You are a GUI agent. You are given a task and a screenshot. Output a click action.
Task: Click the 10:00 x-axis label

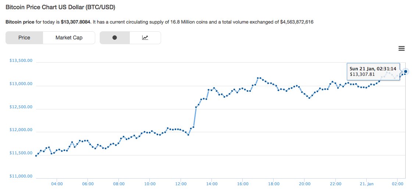150,183
